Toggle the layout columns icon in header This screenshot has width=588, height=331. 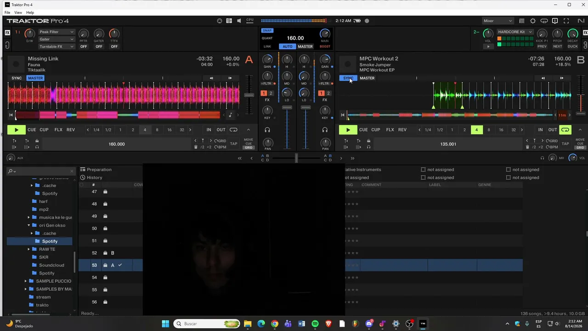point(229,21)
